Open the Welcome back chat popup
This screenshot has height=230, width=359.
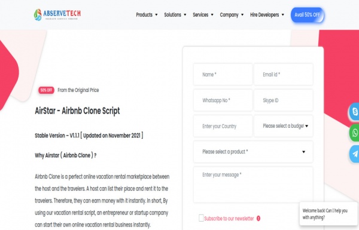coord(328,214)
